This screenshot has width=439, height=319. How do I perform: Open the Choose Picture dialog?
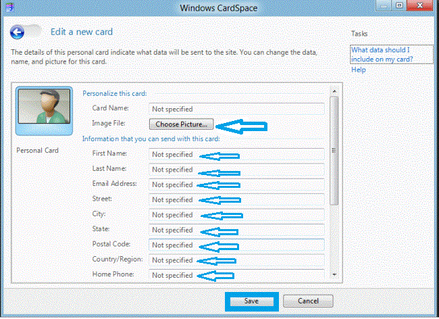(181, 124)
